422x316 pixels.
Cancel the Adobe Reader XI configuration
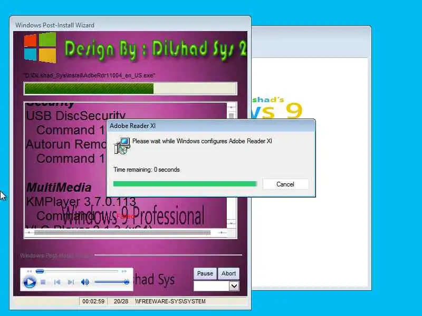(x=285, y=184)
